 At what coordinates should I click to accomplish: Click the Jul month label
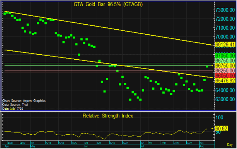142,146
